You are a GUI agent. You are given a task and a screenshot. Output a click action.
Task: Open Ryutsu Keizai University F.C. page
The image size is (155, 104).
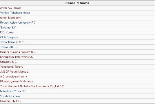point(18,22)
